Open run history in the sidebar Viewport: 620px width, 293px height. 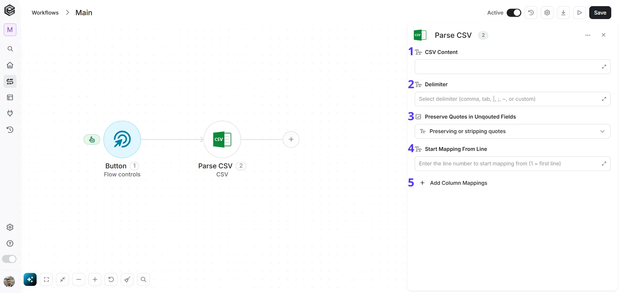coord(10,130)
